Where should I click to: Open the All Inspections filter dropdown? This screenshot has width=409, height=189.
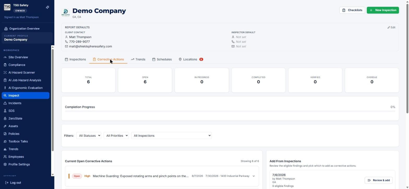click(171, 136)
